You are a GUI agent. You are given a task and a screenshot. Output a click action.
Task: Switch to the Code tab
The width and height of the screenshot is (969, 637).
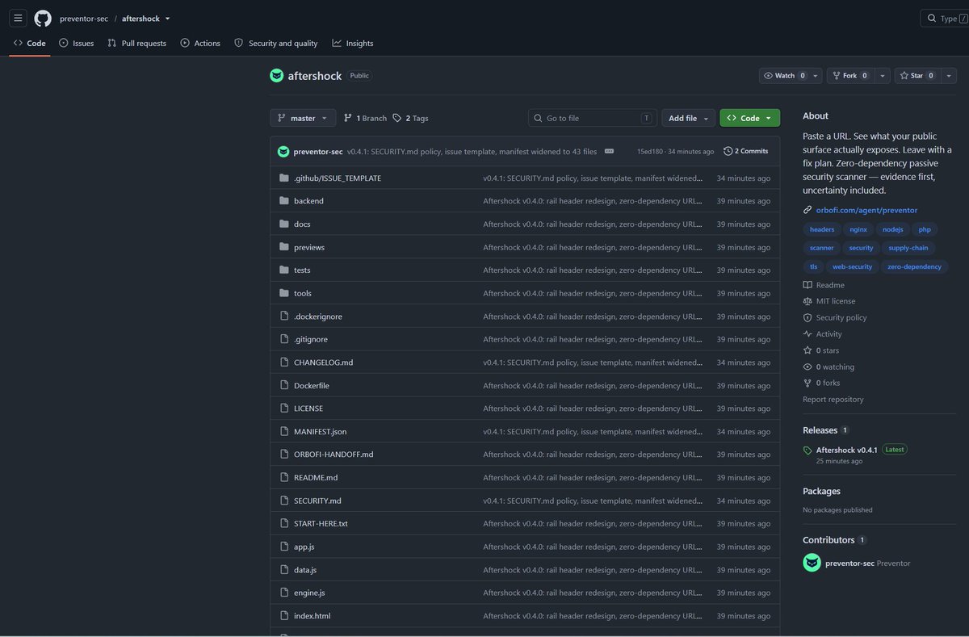pyautogui.click(x=30, y=44)
